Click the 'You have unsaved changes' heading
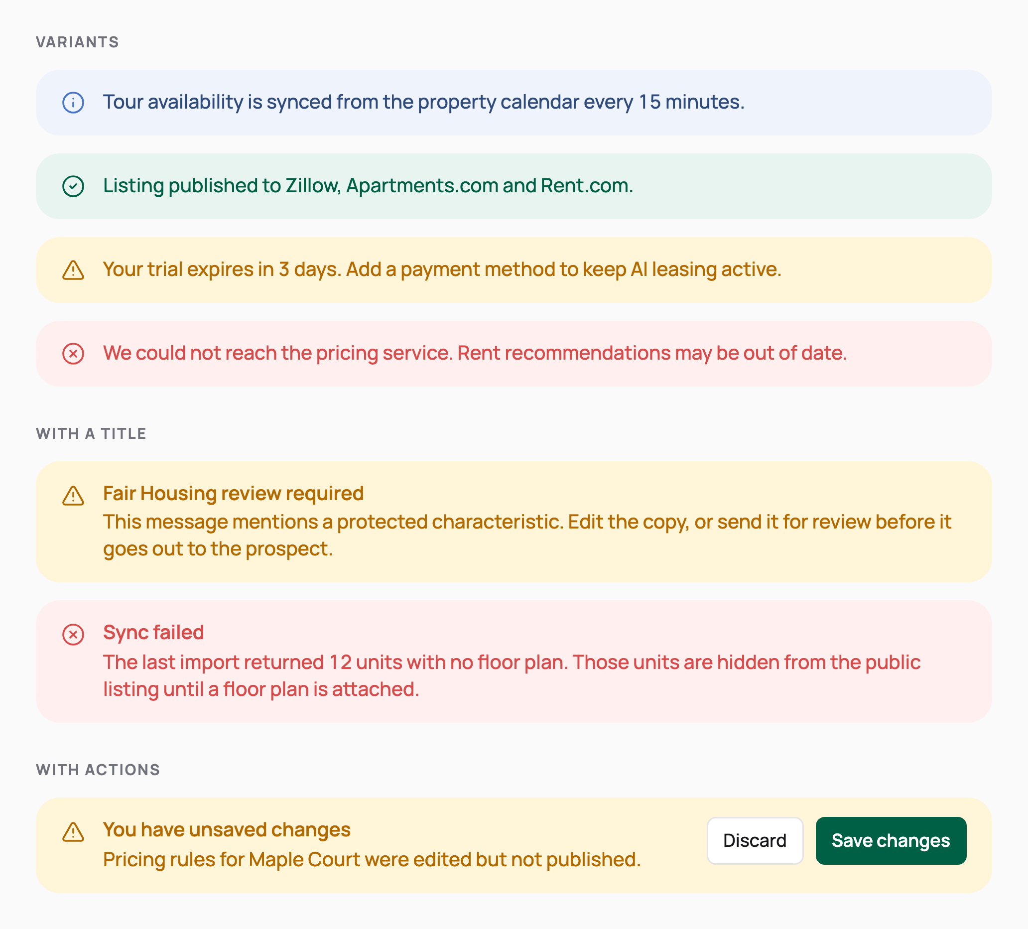The width and height of the screenshot is (1028, 929). click(227, 829)
